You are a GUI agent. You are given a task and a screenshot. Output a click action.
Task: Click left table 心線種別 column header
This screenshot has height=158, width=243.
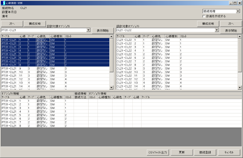click(x=57, y=36)
